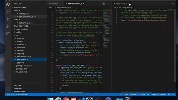Close the setupTests.js tab
Viewport: 178px width, 100px height.
pos(129,4)
